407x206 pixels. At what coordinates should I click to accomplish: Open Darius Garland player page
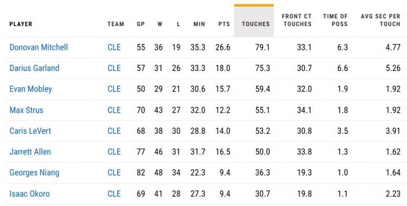34,68
